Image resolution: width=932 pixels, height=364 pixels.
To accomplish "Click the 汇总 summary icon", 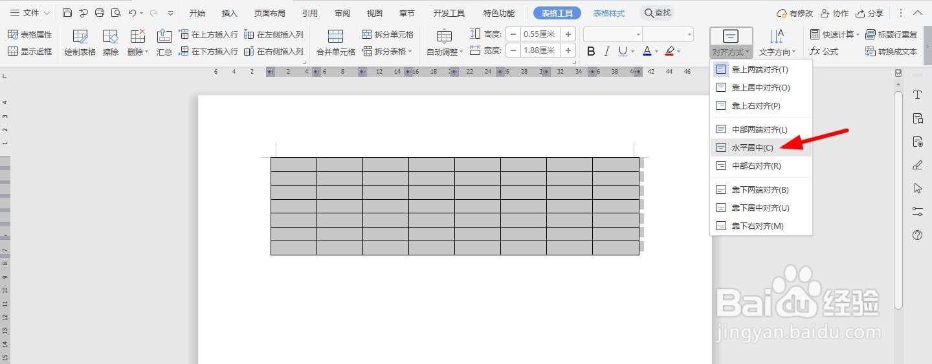I will tap(164, 43).
